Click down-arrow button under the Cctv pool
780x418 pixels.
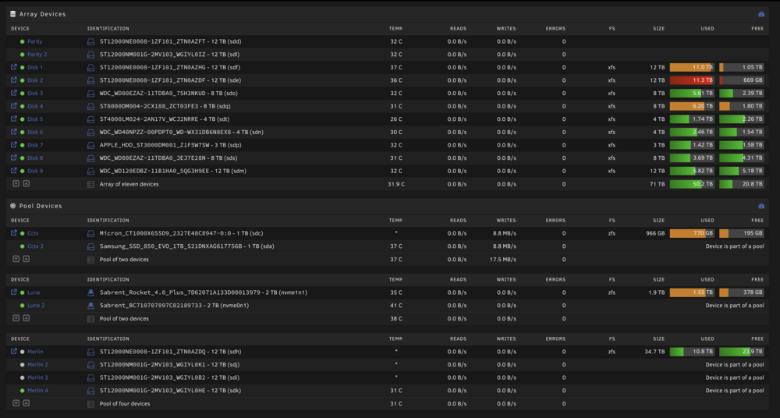16,259
